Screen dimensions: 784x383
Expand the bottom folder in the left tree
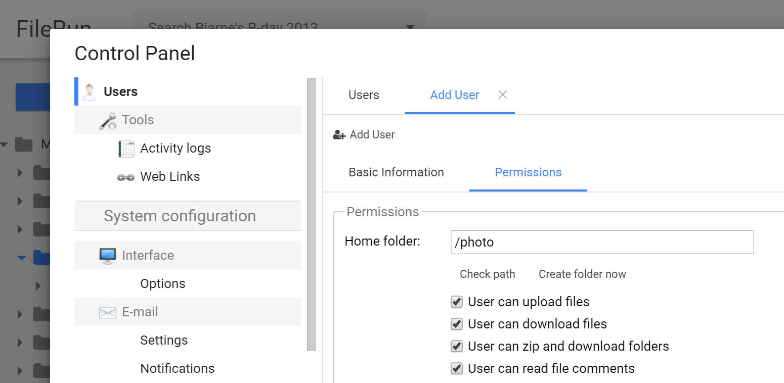point(19,370)
